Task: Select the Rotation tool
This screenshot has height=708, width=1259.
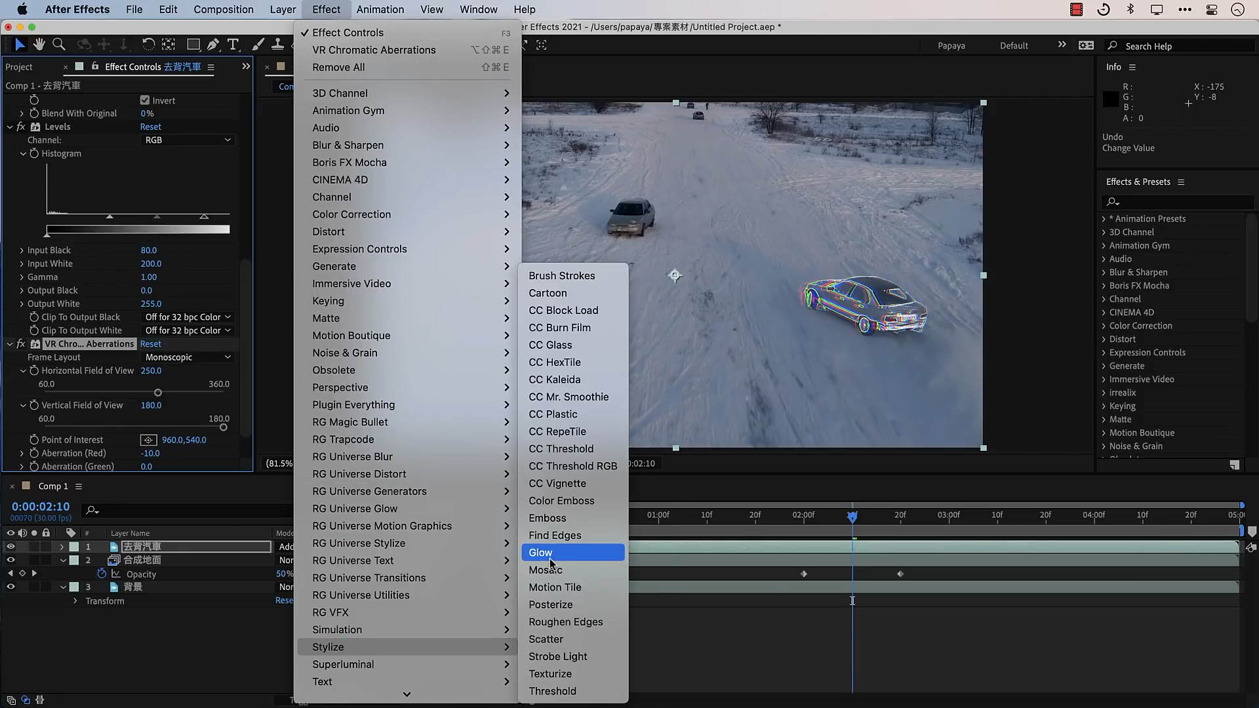Action: pyautogui.click(x=148, y=45)
